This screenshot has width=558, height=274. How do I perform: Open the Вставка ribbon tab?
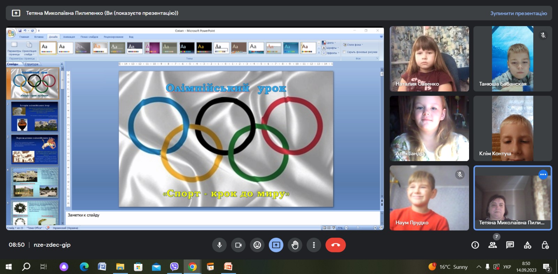click(x=39, y=37)
